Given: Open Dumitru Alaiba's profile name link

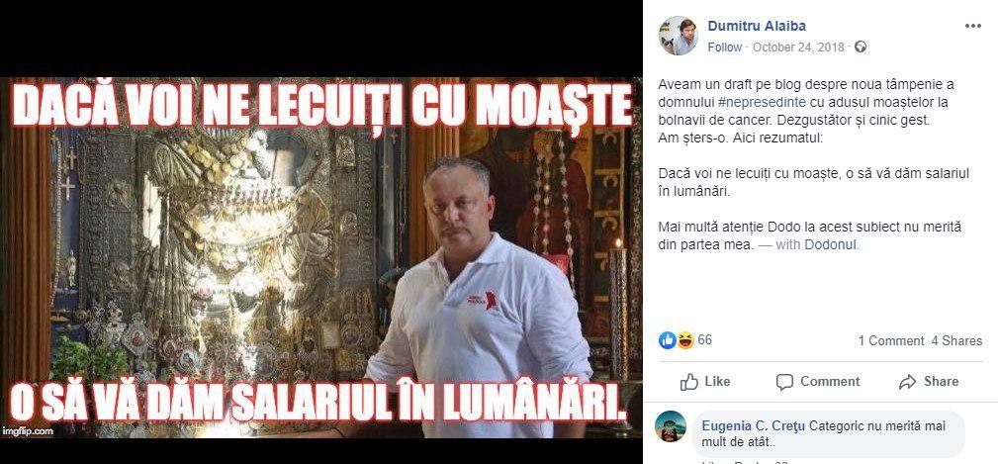Looking at the screenshot, I should (757, 26).
